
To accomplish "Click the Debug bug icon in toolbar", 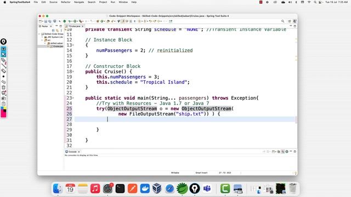I will [70, 21].
